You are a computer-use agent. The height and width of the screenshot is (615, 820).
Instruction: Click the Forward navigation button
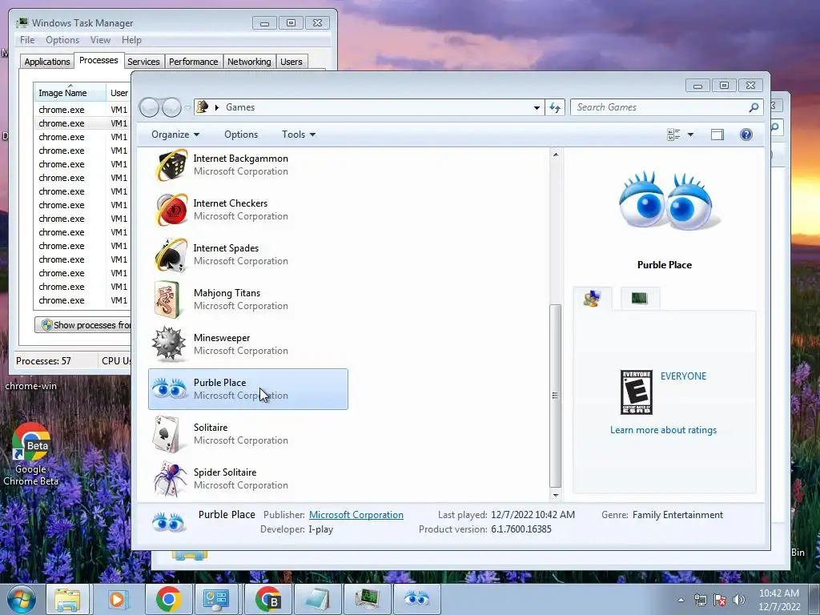tap(171, 108)
